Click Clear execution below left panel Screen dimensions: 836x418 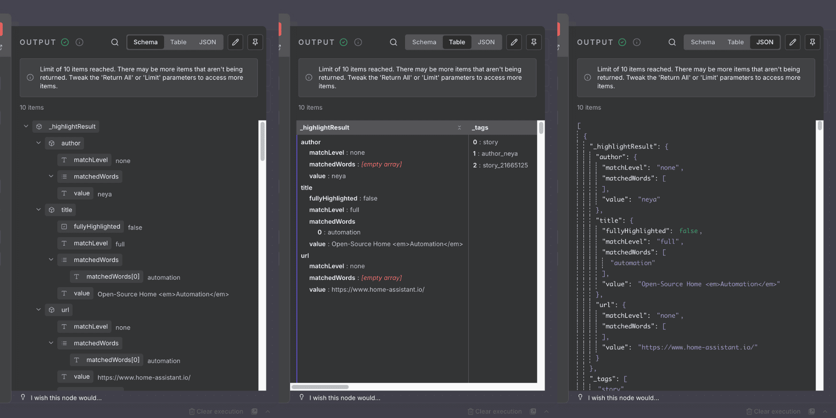point(216,411)
